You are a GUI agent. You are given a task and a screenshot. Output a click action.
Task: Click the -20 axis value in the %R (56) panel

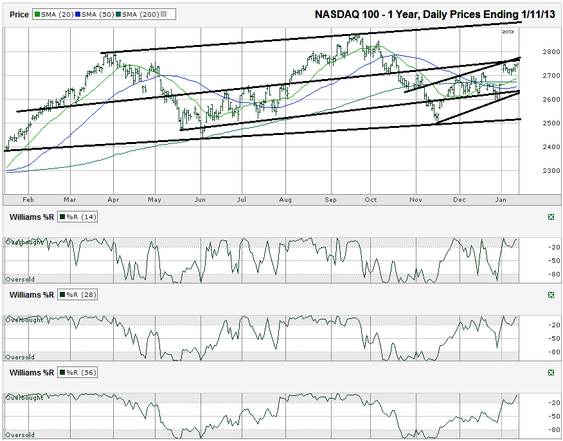(555, 403)
